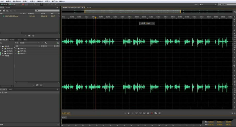Click Loop Playback icon in Media Browser
The image size is (236, 127).
coord(37,85)
